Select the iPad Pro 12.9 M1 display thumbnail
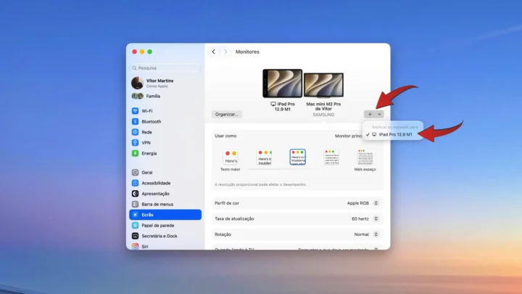 (x=282, y=83)
